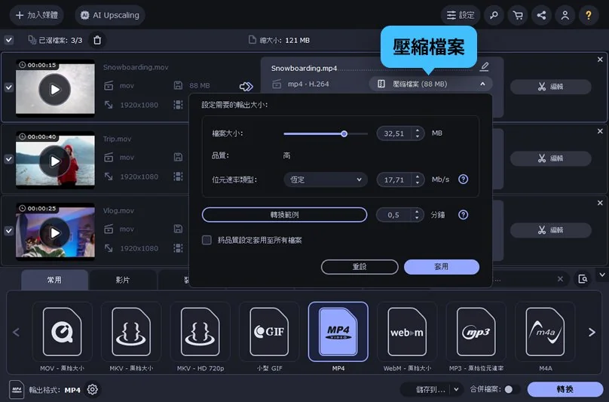609x402 pixels.
Task: Toggle the select-all files checkbox
Action: [x=9, y=40]
